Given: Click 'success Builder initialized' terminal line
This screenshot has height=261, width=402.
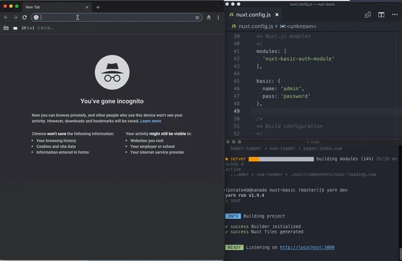Looking at the screenshot, I should 263,226.
